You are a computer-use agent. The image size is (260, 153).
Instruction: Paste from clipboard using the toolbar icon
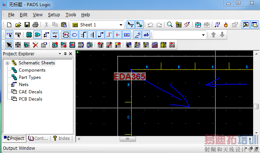click(x=64, y=25)
